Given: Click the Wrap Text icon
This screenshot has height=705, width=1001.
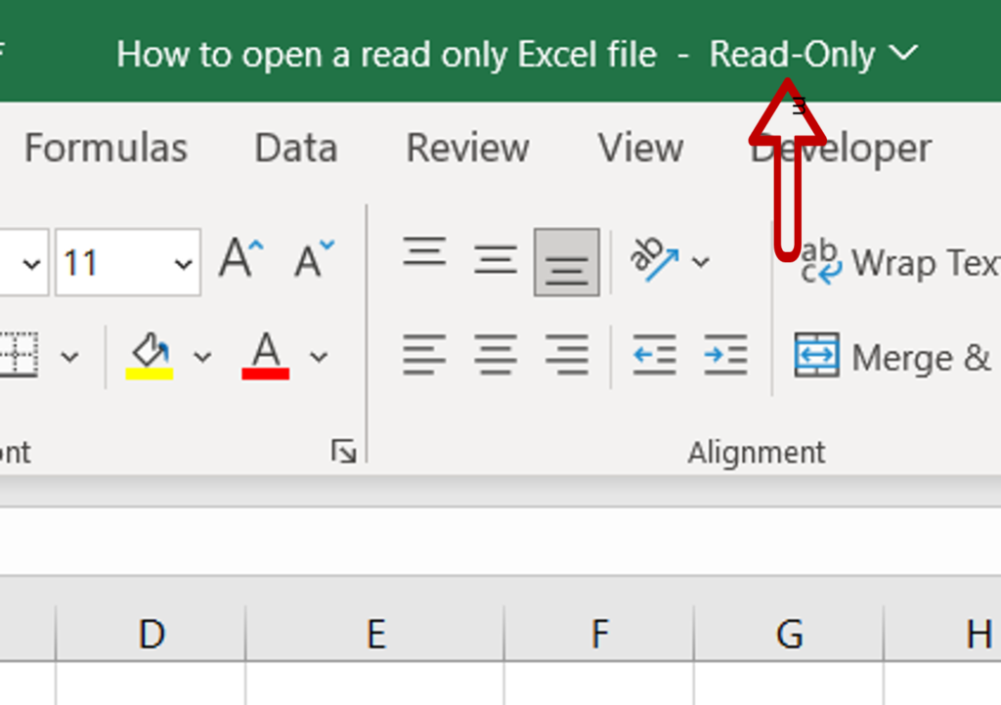Looking at the screenshot, I should click(819, 261).
